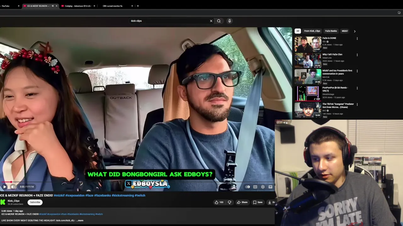Toggle the autoplay switch in the player
Viewport: 403px width, 226px height.
(x=248, y=187)
